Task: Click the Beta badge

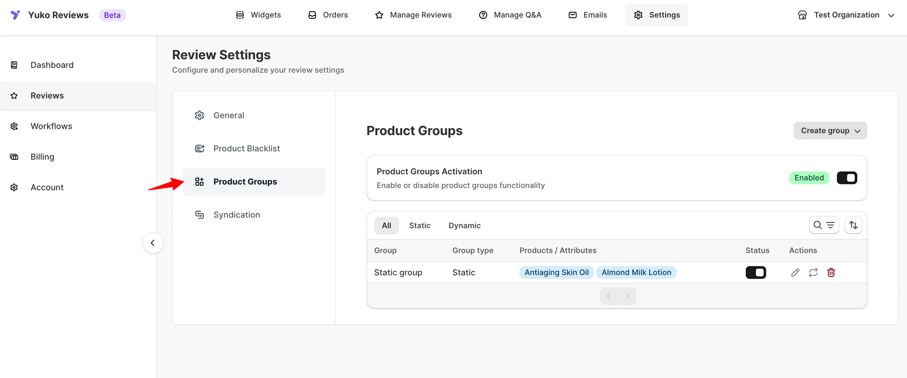Action: tap(112, 15)
